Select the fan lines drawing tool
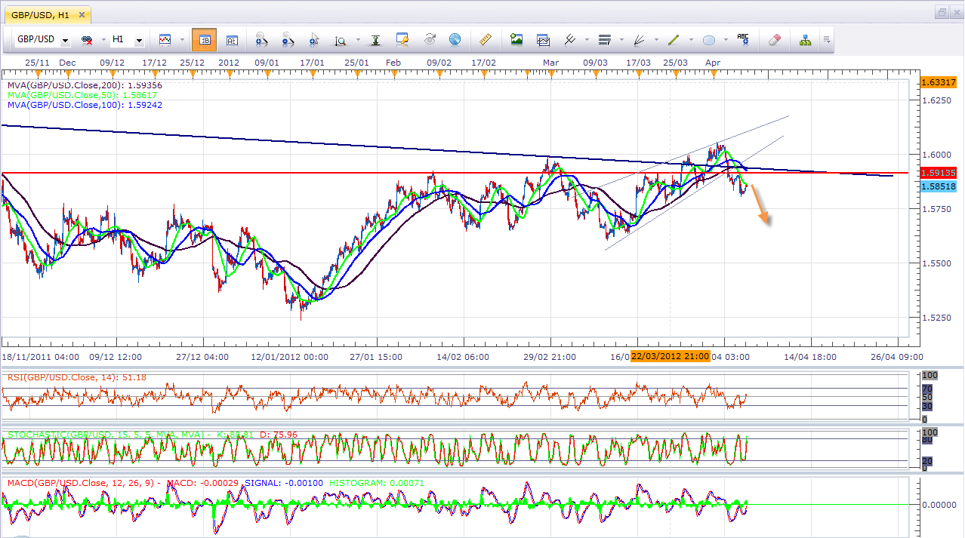Image resolution: width=965 pixels, height=538 pixels. (640, 40)
